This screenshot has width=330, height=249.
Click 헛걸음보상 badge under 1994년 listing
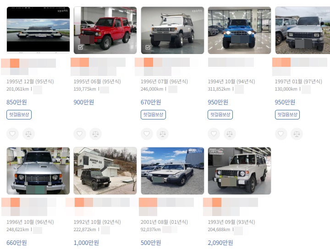[220, 114]
